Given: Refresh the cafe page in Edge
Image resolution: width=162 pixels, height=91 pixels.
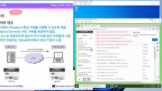Looking at the screenshot, I should click(x=82, y=29).
